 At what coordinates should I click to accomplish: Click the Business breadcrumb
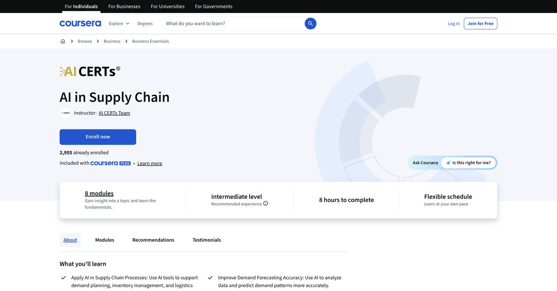click(x=112, y=41)
